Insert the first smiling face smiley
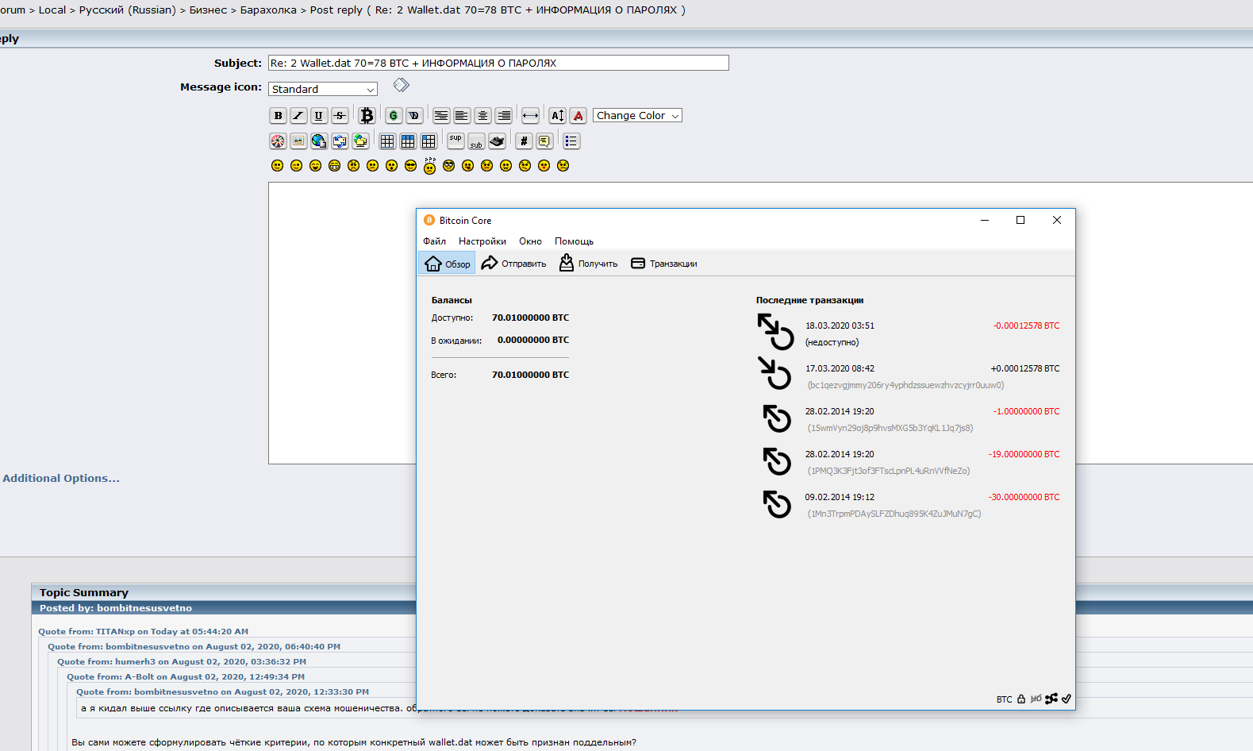The height and width of the screenshot is (751, 1253). click(277, 166)
